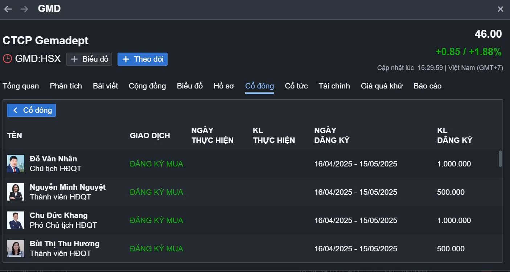Click registration date in Chu Đức Khang row
Screen dimensions: 510x272
(356, 221)
